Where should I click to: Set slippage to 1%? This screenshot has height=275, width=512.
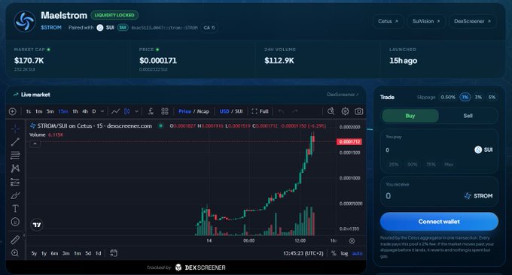tap(465, 97)
